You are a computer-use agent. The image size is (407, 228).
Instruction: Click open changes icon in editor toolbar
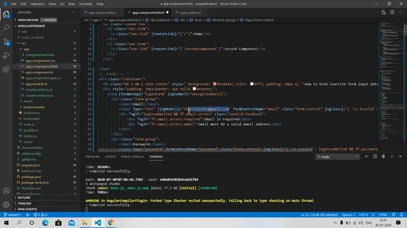pyautogui.click(x=383, y=13)
